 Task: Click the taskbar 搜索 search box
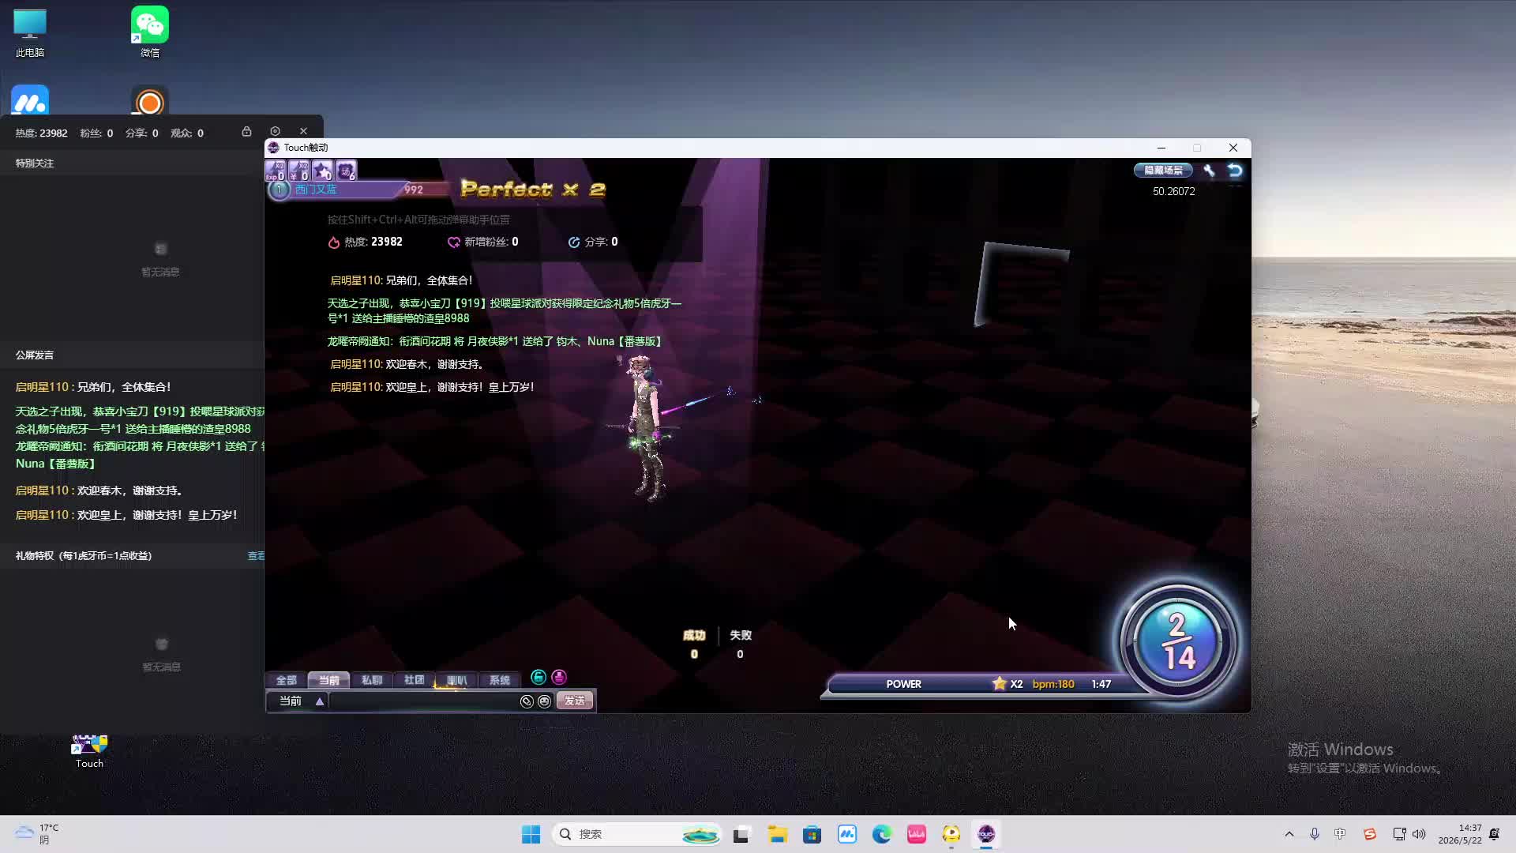pos(638,834)
